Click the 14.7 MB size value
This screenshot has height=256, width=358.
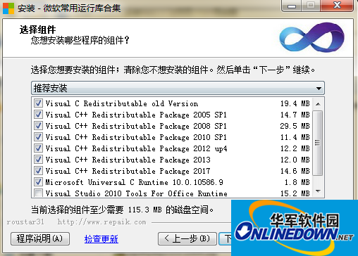295,115
